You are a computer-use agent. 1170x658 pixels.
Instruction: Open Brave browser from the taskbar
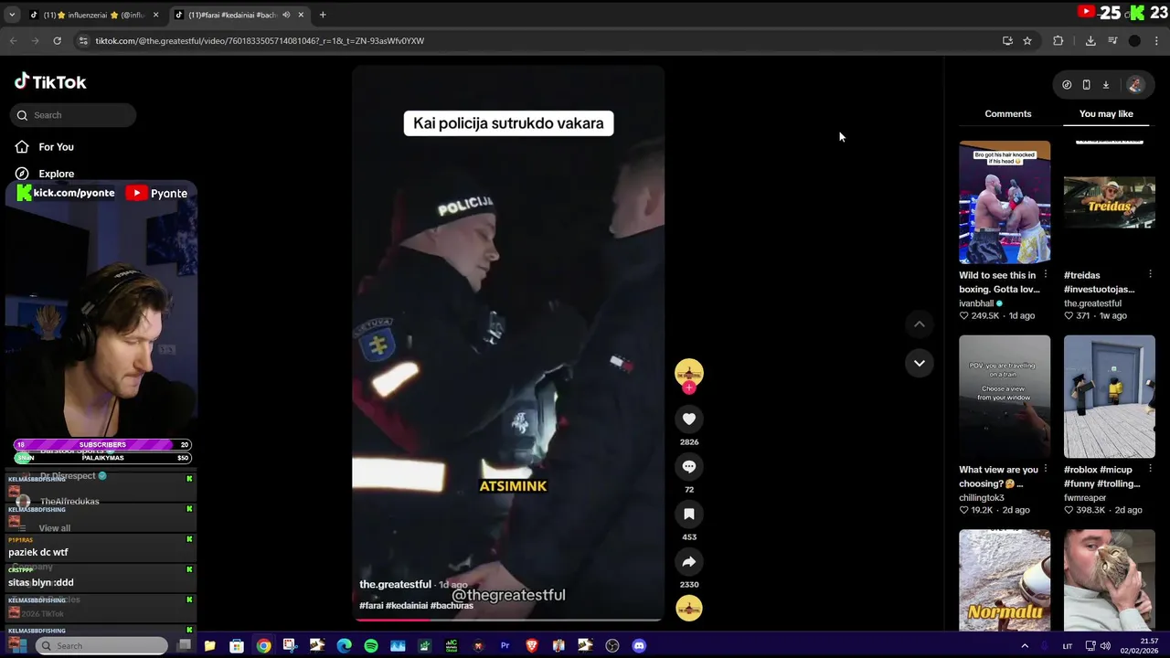pyautogui.click(x=532, y=645)
